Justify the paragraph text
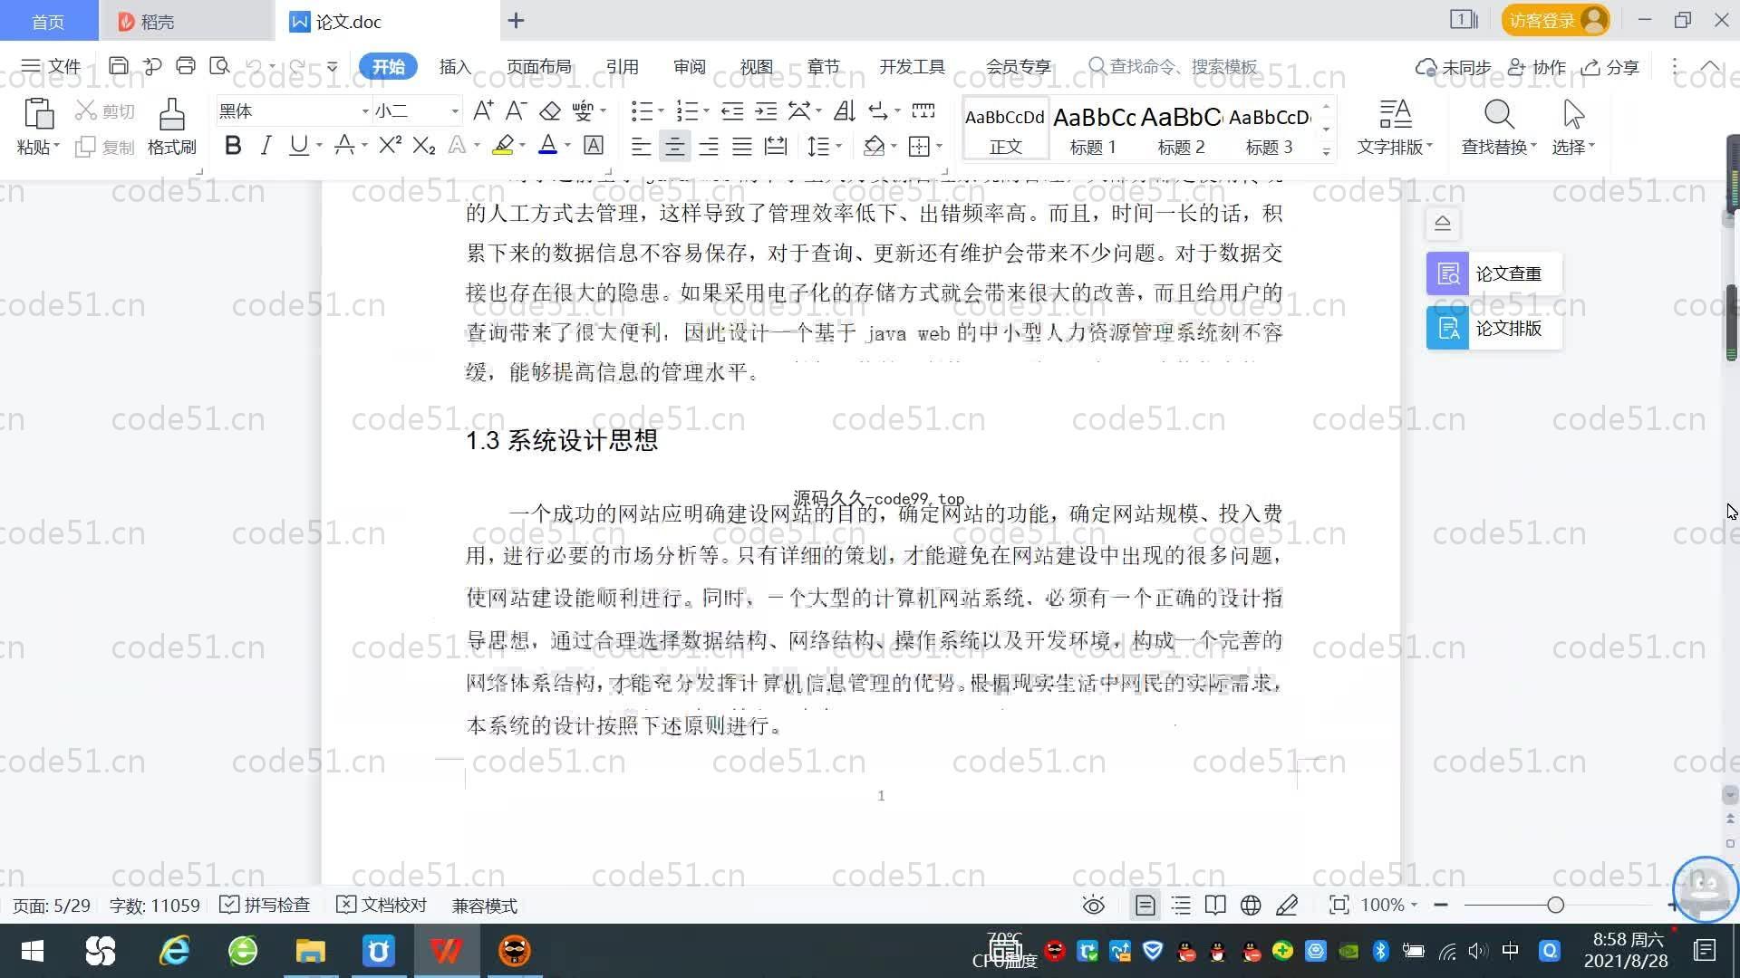The width and height of the screenshot is (1740, 978). point(742,146)
